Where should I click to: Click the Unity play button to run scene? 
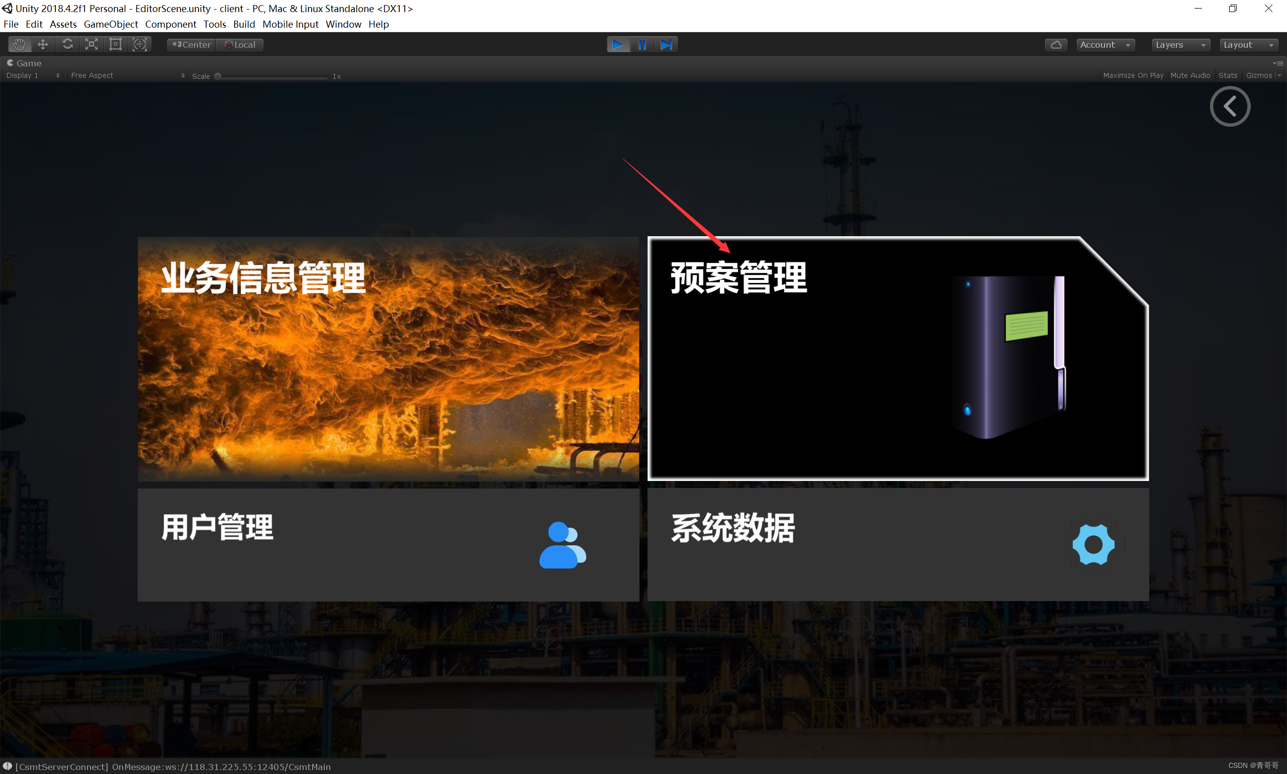(618, 43)
